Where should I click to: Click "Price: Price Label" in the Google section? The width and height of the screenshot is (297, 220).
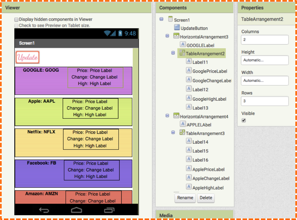(x=95, y=70)
